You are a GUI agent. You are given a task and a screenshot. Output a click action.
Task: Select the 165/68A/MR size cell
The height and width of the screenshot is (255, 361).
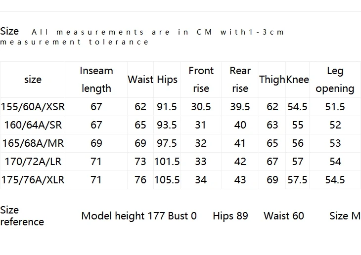tap(33, 143)
